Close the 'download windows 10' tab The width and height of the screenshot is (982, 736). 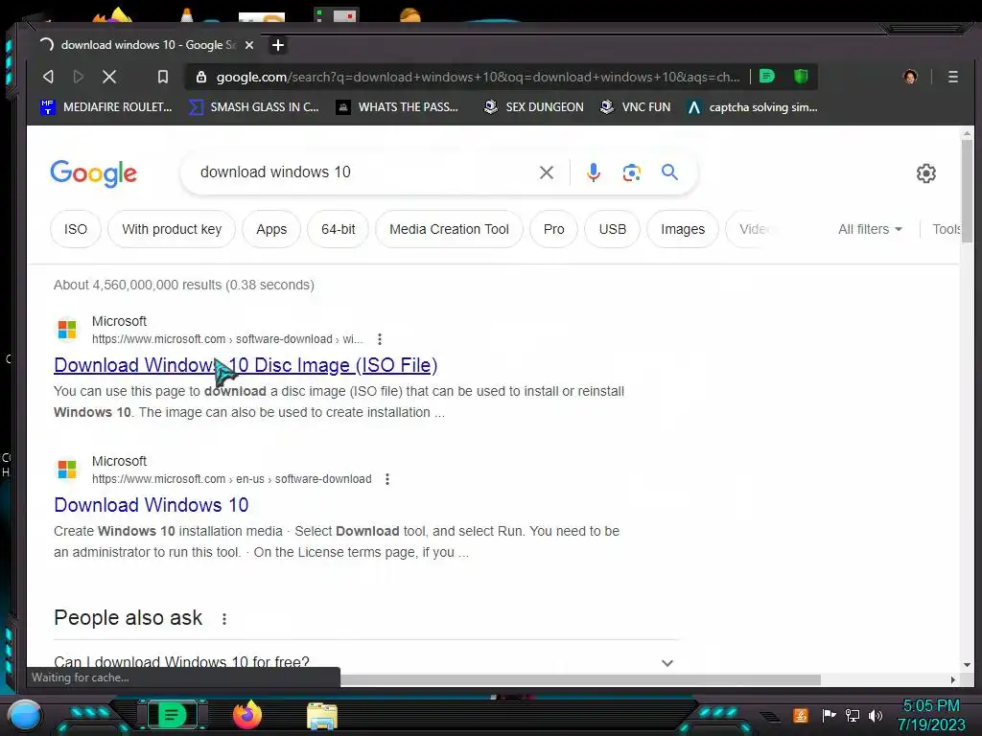249,45
